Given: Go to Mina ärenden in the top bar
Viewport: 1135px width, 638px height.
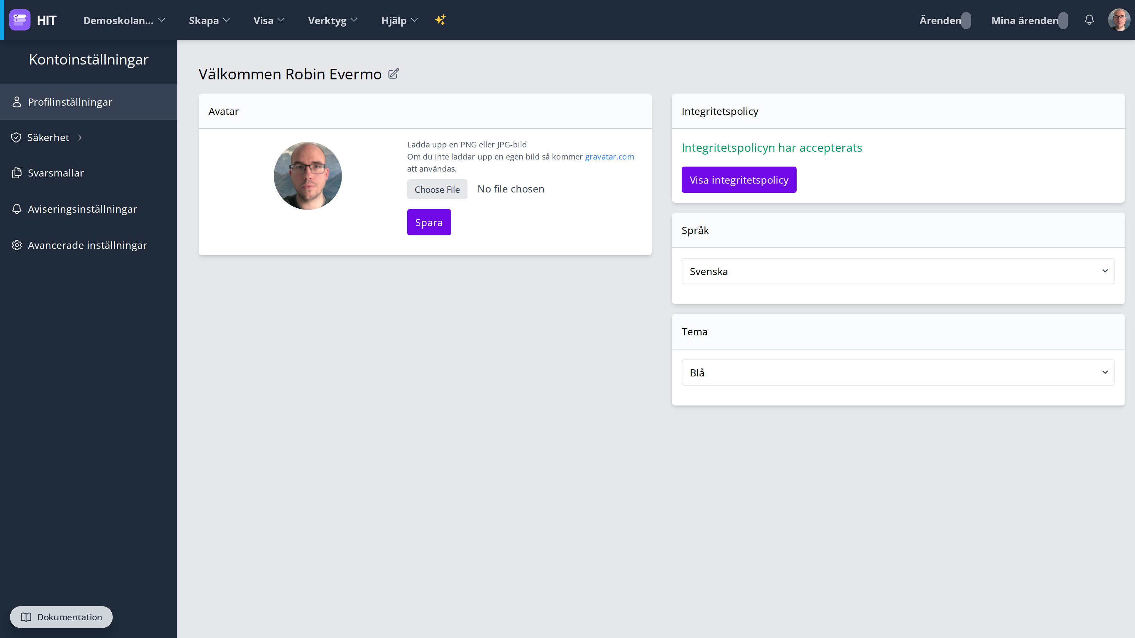Looking at the screenshot, I should [1024, 20].
